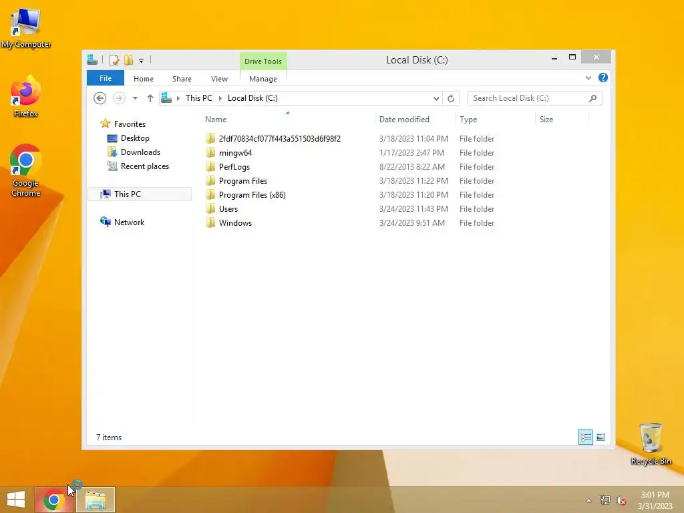The width and height of the screenshot is (684, 513).
Task: Open the File ribbon tab
Action: click(x=106, y=78)
